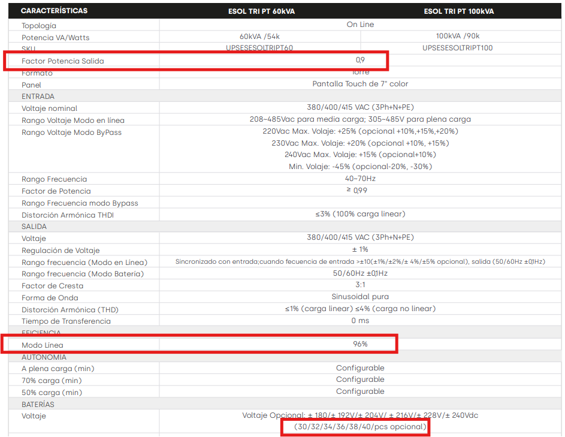This screenshot has width=565, height=437.
Task: Click the "Distorción Armónica (THD)" label
Action: coord(70,310)
